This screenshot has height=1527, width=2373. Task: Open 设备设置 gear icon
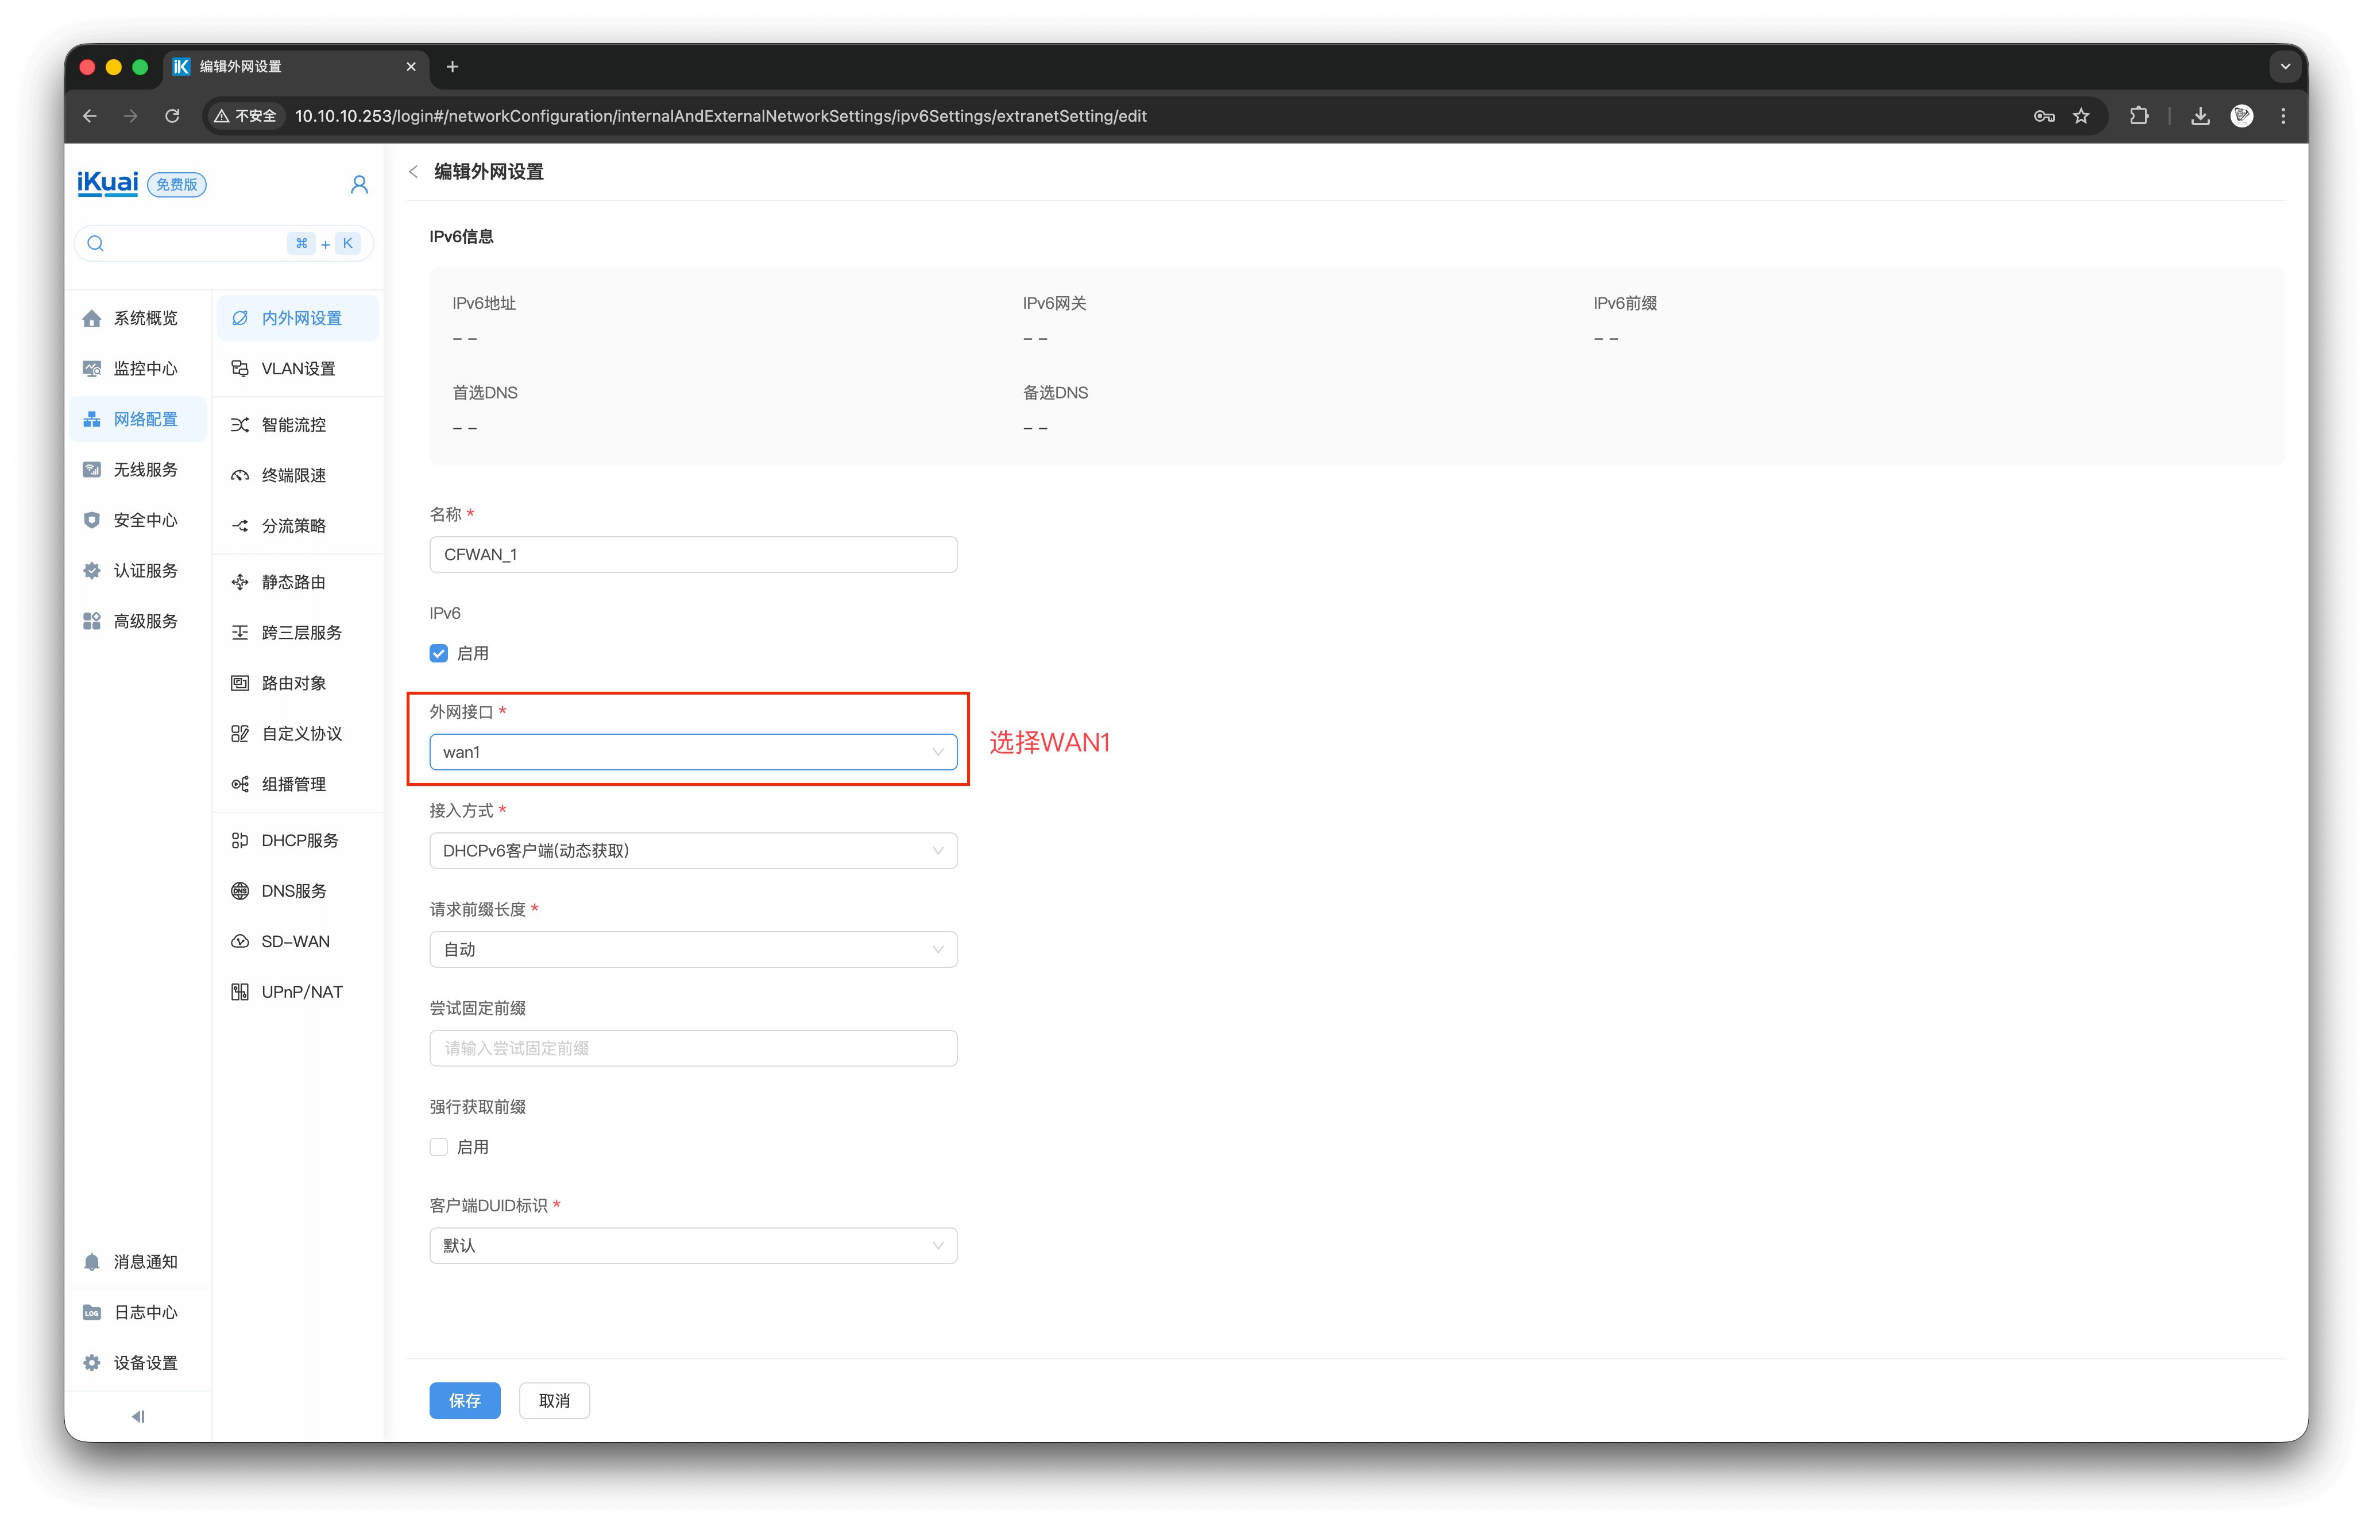(92, 1362)
